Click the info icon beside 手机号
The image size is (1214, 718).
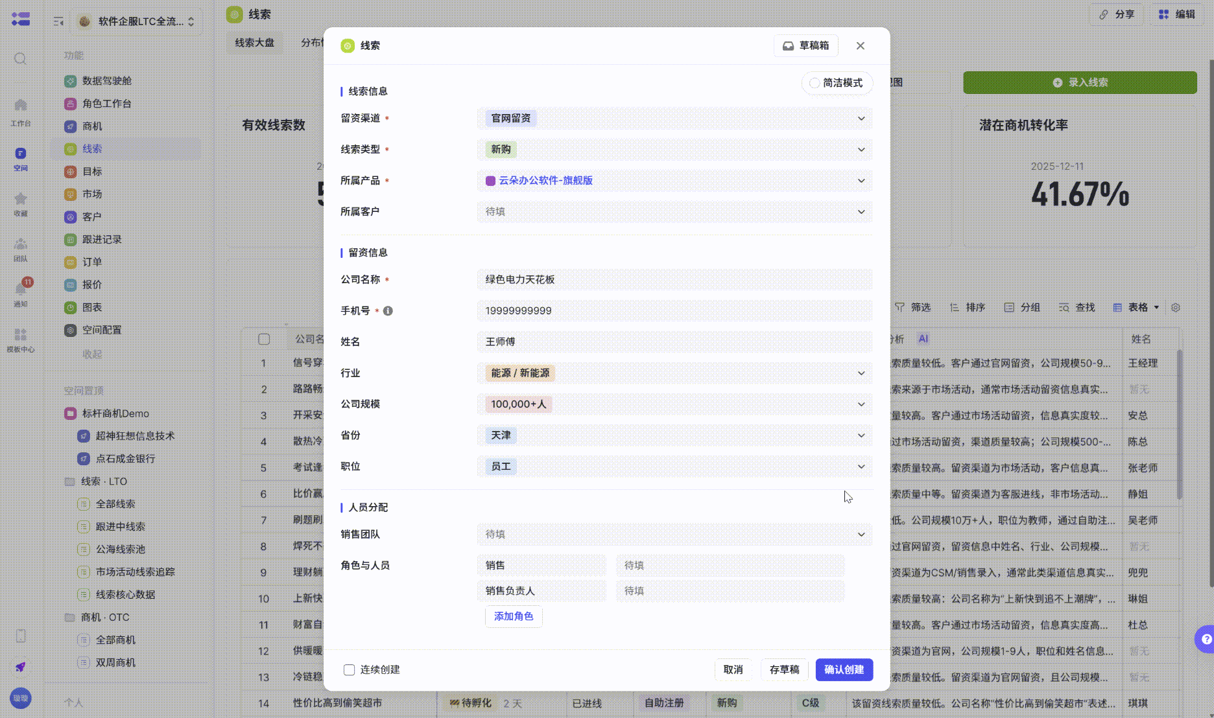(x=388, y=311)
